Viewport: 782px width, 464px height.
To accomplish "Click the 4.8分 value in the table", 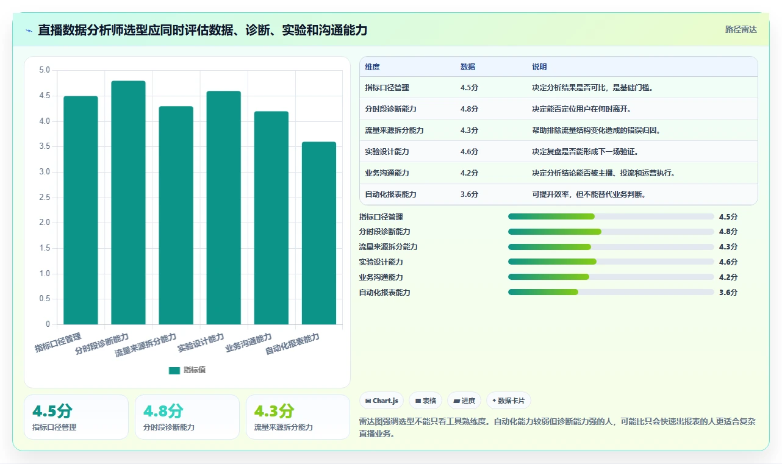I will (x=469, y=109).
